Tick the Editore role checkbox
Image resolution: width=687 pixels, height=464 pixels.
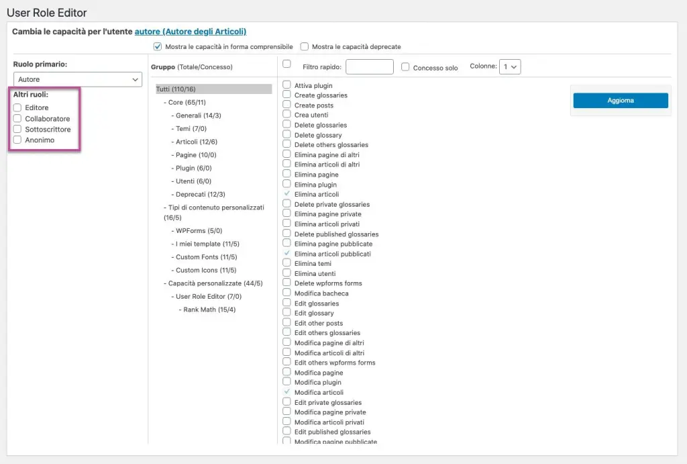[x=17, y=107]
